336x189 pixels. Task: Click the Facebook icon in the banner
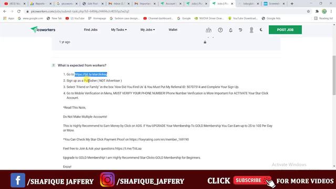pos(18,180)
